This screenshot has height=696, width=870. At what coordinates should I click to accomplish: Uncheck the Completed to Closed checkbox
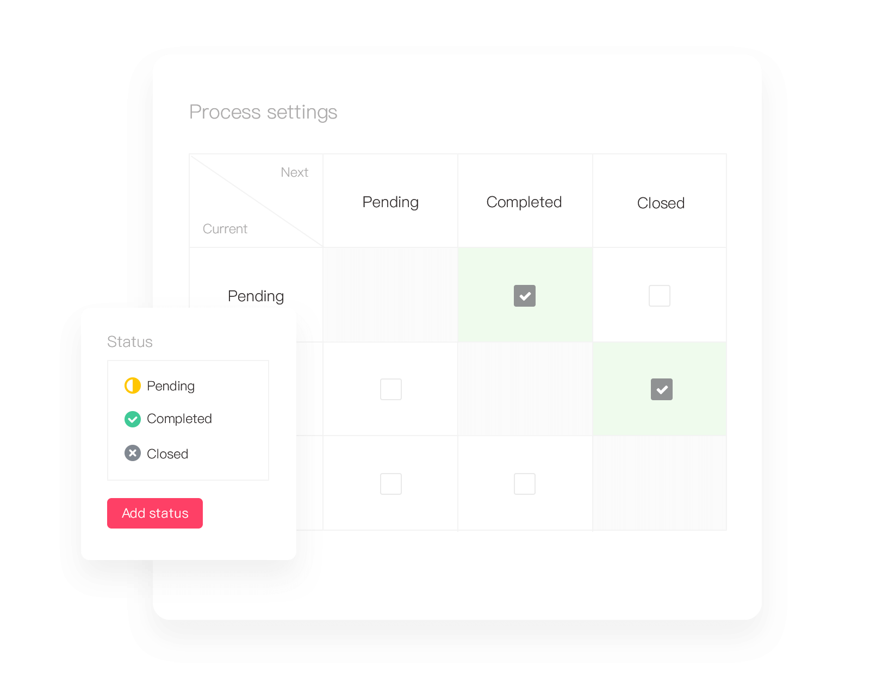coord(662,389)
